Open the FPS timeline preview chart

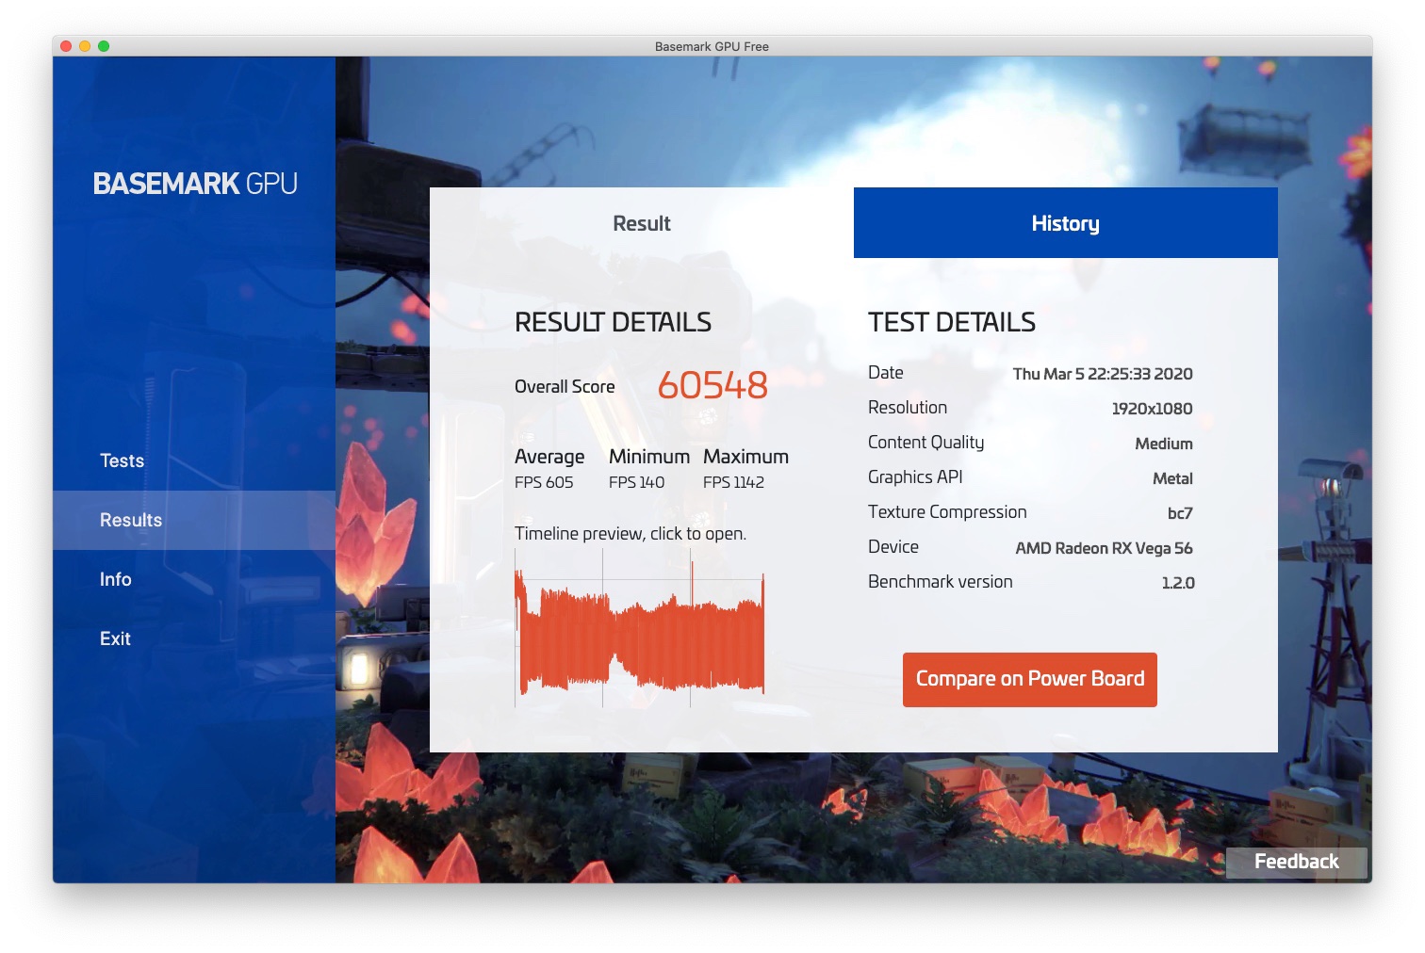pos(640,628)
